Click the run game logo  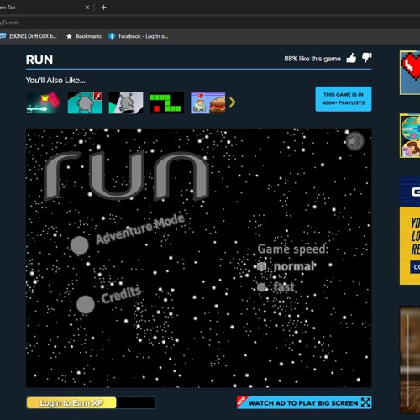point(127,176)
